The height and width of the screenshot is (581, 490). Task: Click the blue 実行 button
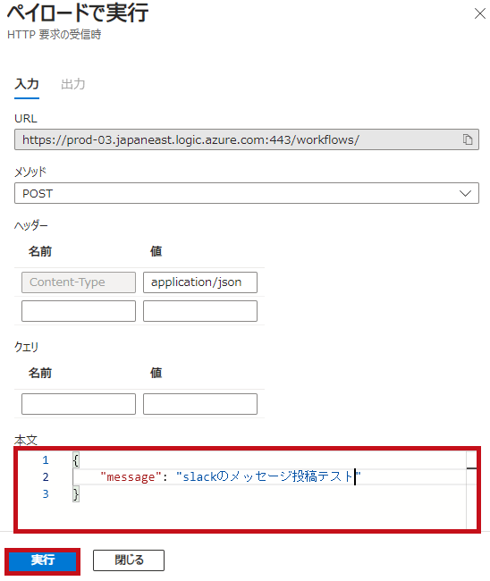pyautogui.click(x=43, y=560)
